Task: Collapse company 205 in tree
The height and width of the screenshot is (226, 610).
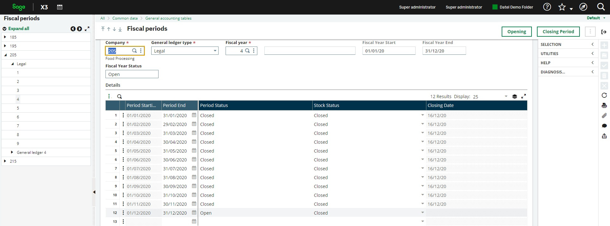Action: [5, 55]
